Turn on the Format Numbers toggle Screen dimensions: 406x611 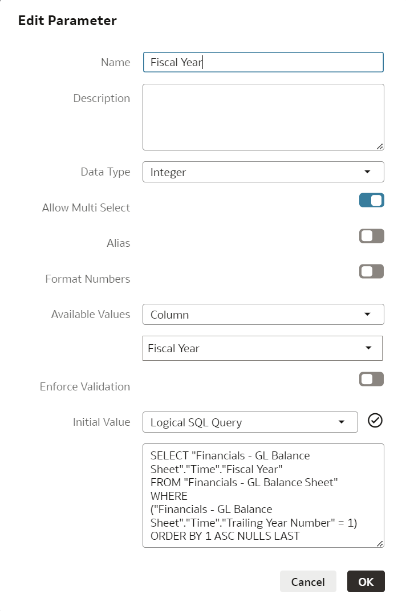click(372, 271)
